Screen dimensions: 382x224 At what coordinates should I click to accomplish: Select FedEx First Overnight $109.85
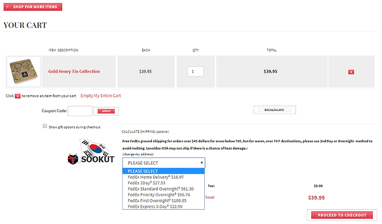(x=163, y=201)
